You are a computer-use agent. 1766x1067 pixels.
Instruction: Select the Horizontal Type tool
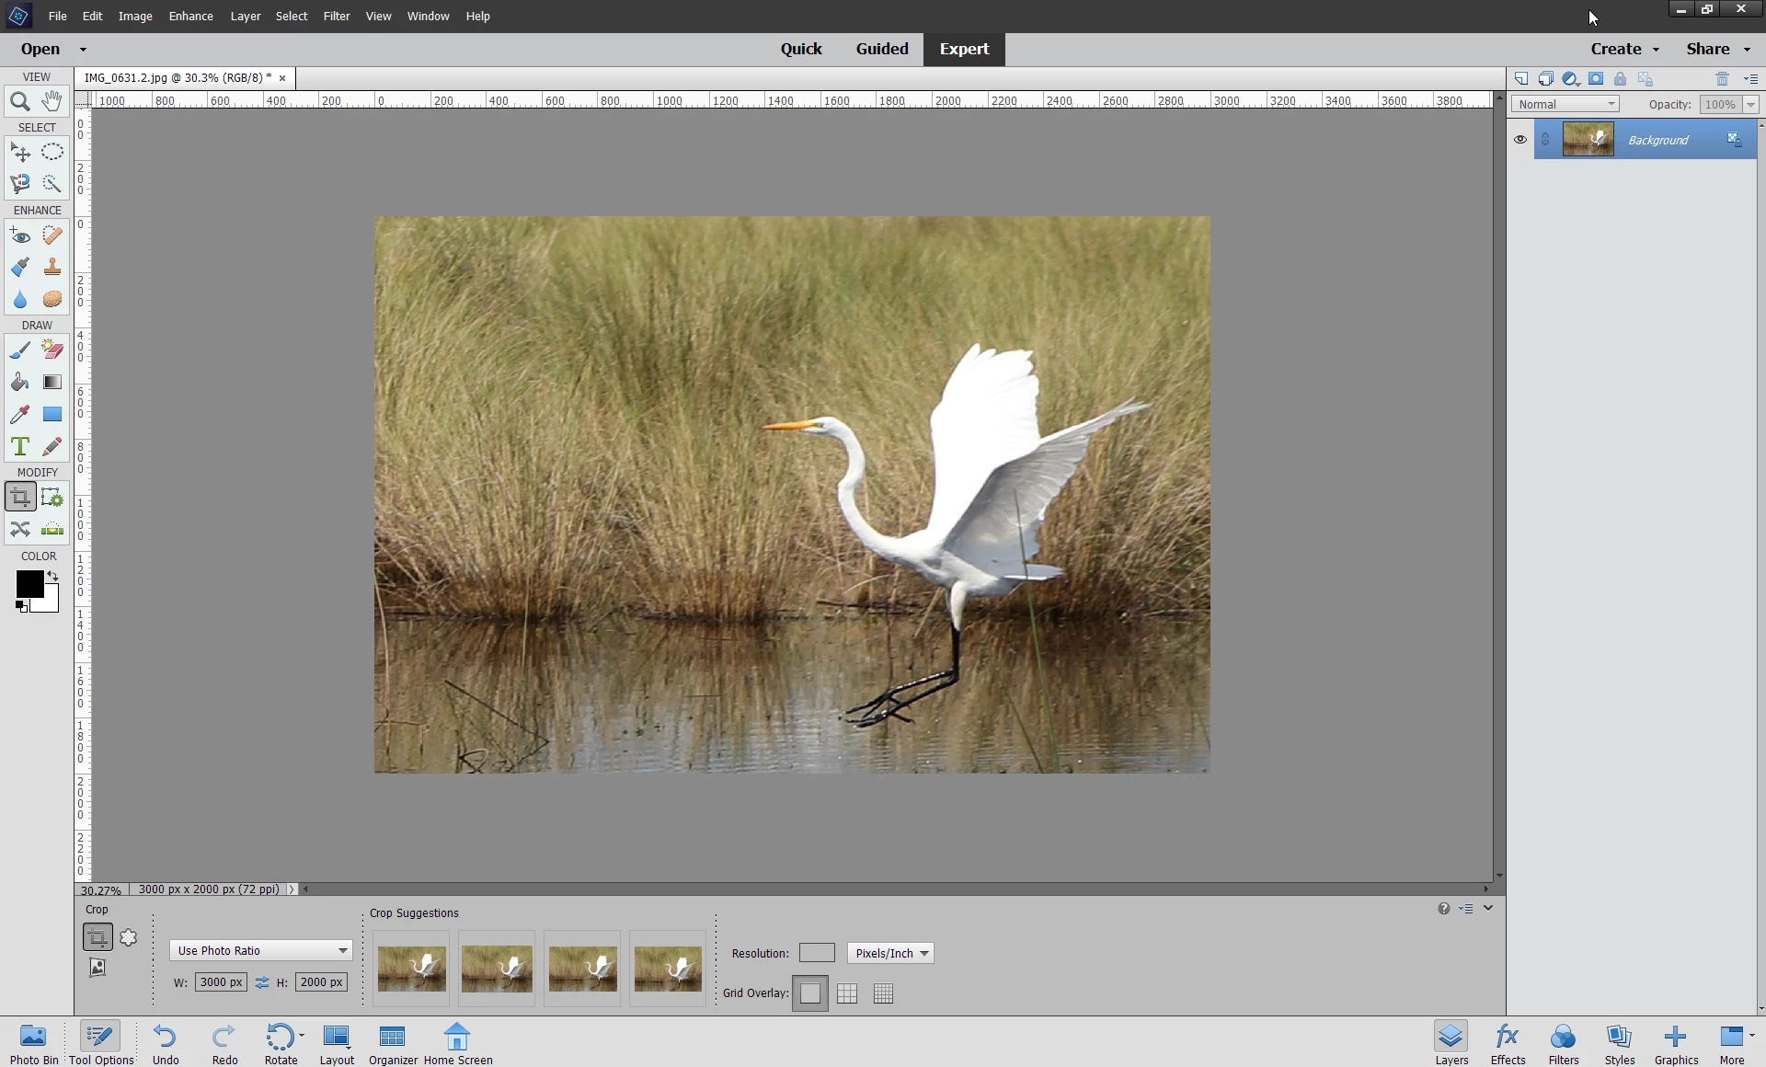pyautogui.click(x=20, y=447)
